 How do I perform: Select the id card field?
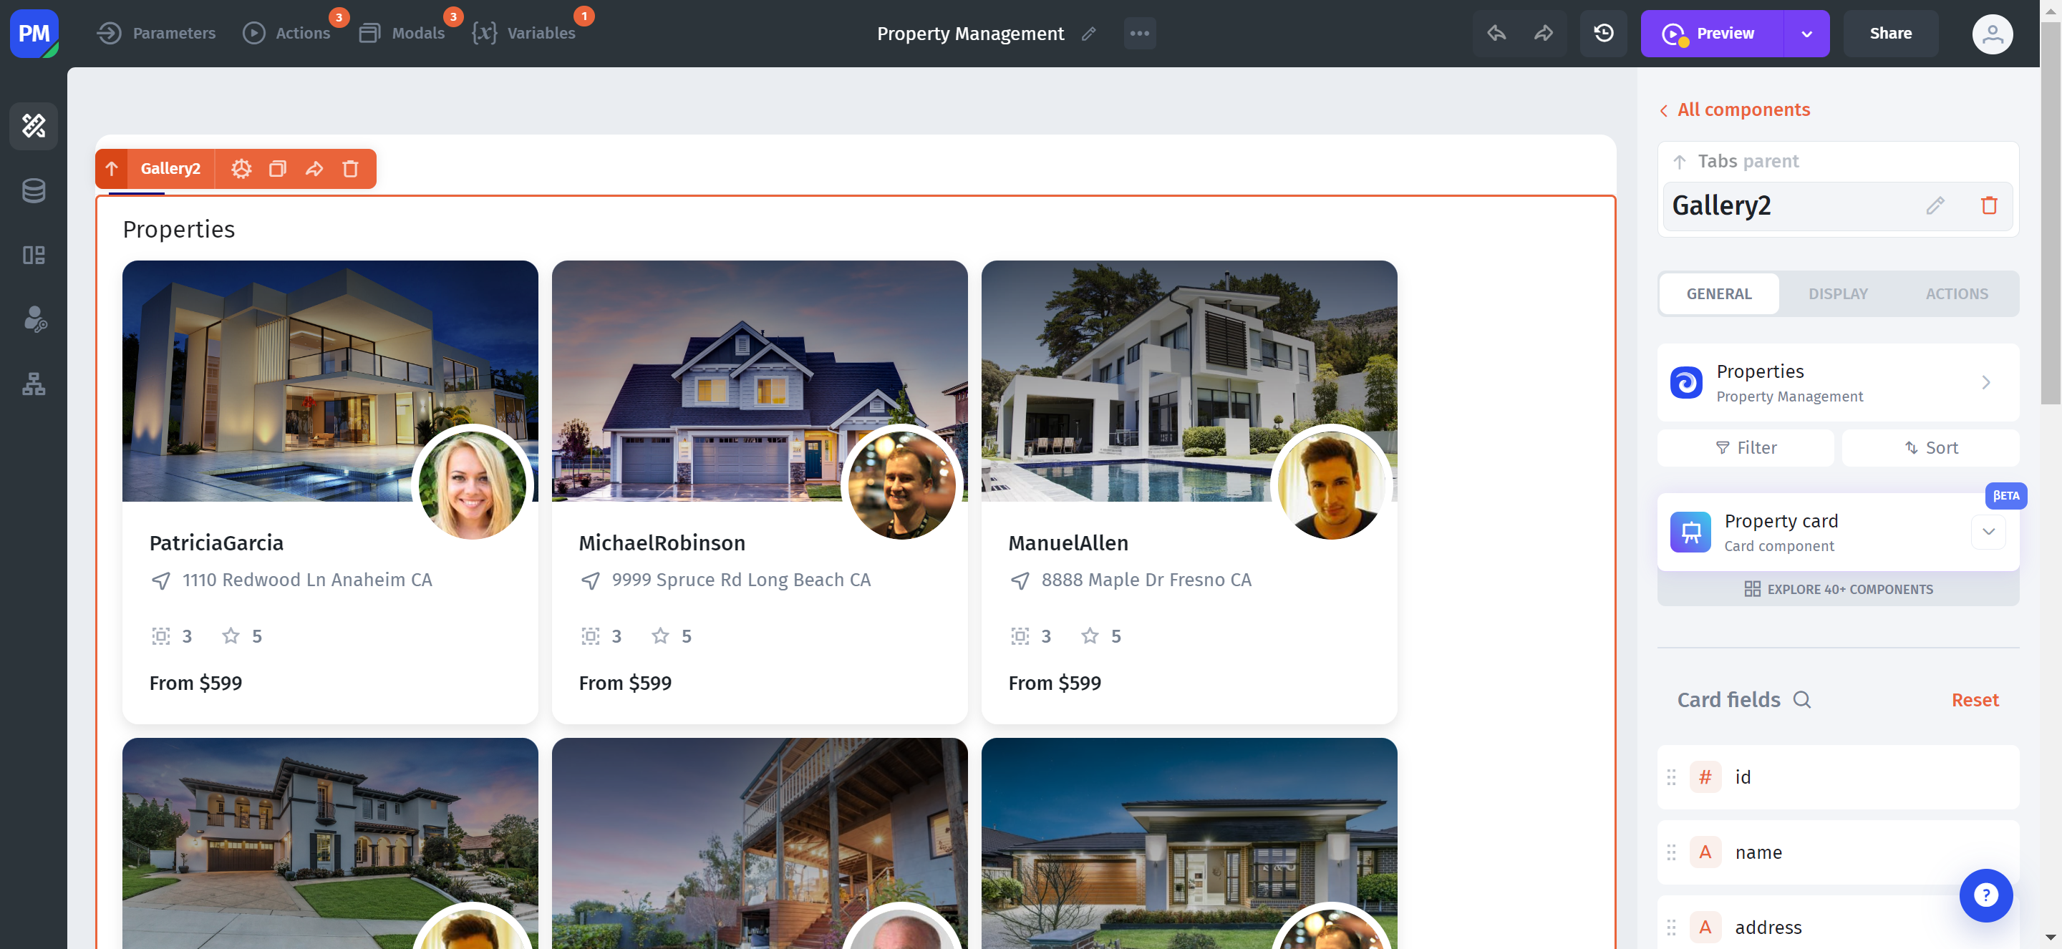tap(1838, 777)
